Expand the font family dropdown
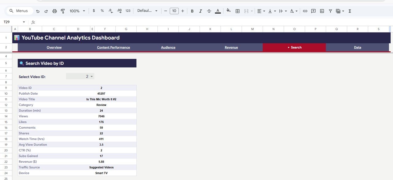The image size is (393, 180). click(147, 11)
